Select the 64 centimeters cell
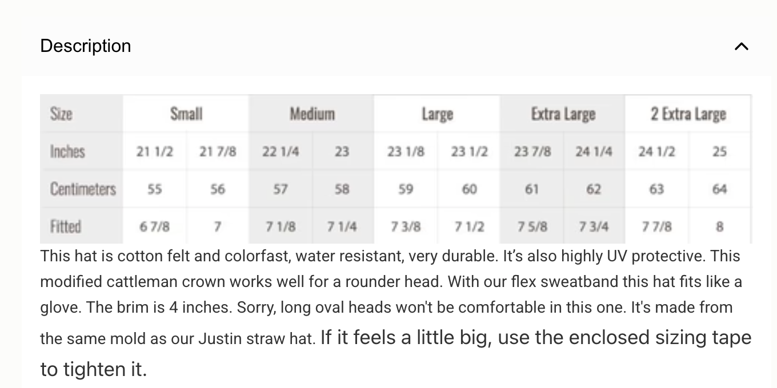The width and height of the screenshot is (777, 388). click(719, 189)
